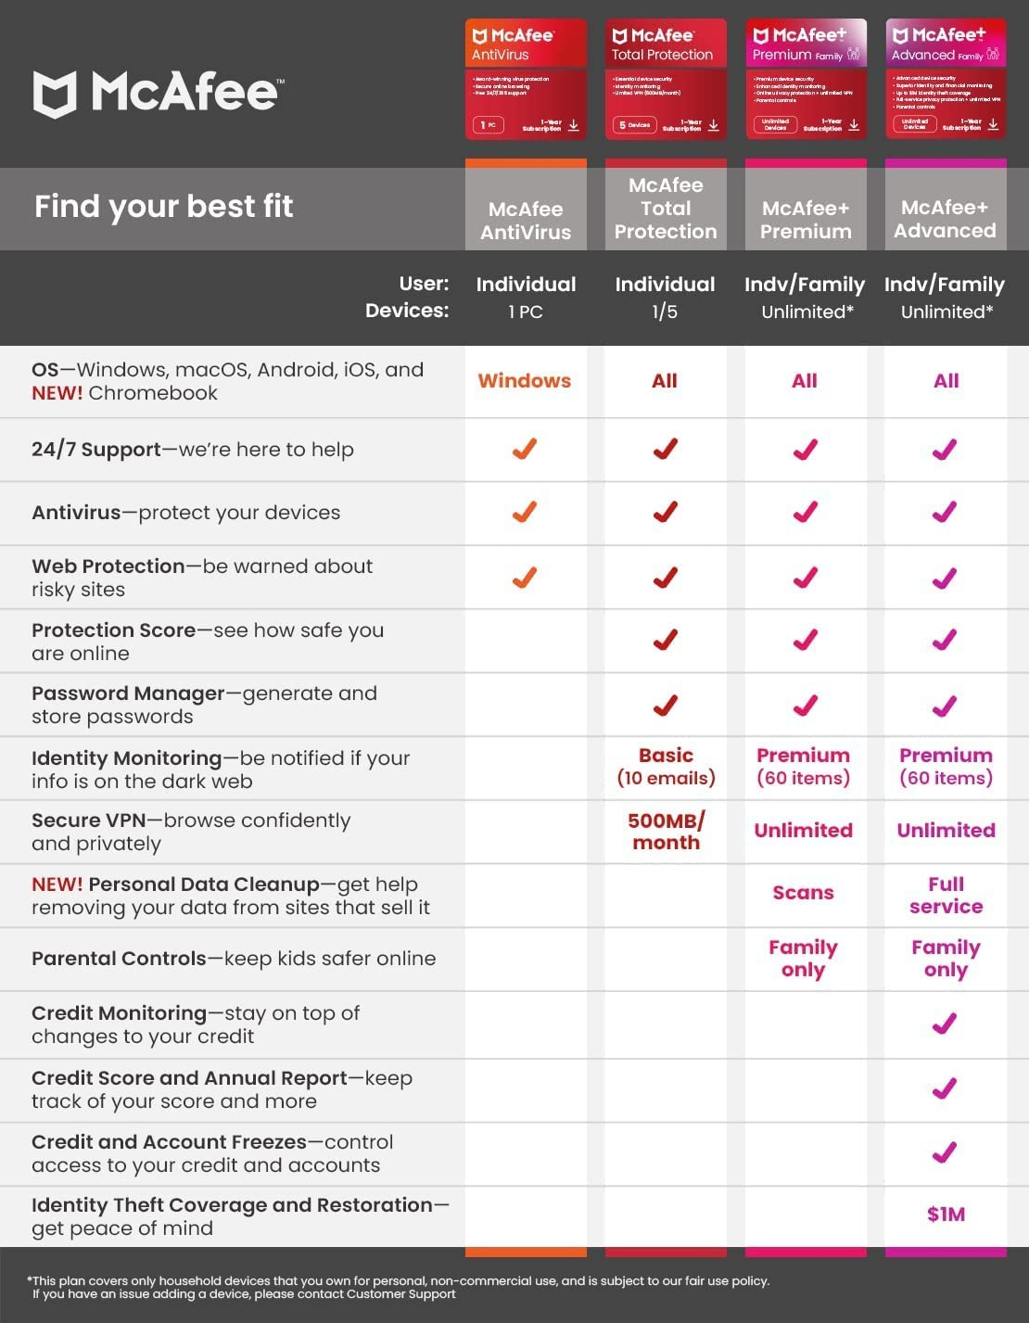Viewport: 1029px width, 1323px height.
Task: Click the McAfee shield logo
Action: (55, 94)
